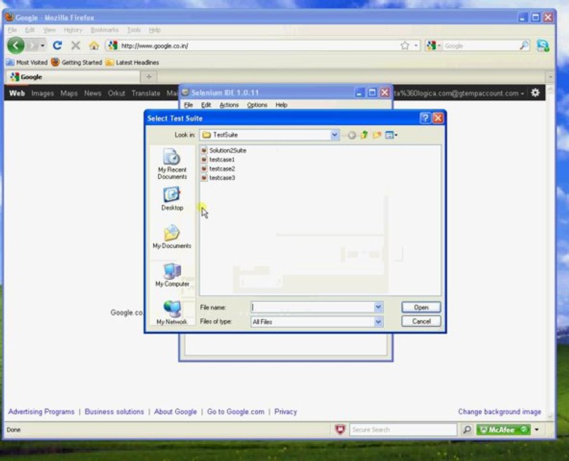This screenshot has width=569, height=461.
Task: Open Selenium IDE Help menu
Action: tap(281, 105)
